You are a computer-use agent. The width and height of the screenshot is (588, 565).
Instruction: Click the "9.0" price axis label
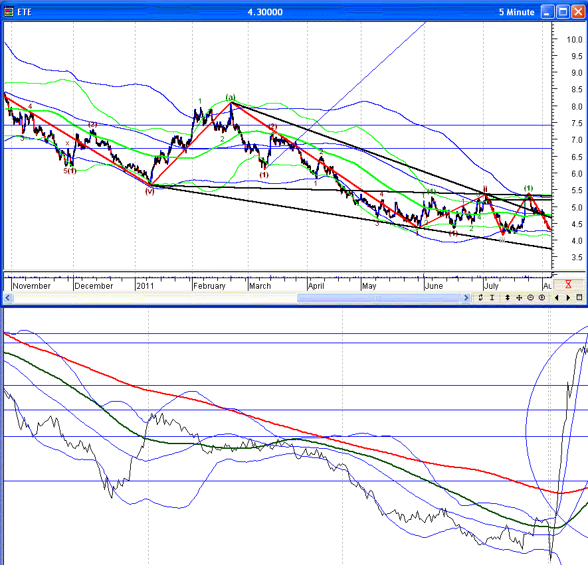577,72
